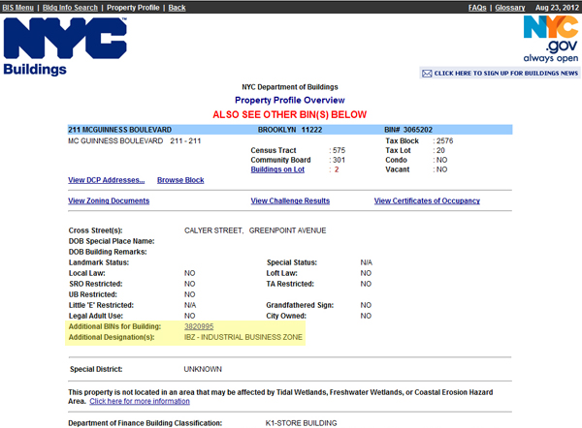Open the FAQs link
Screen dimensions: 582x428
point(477,7)
